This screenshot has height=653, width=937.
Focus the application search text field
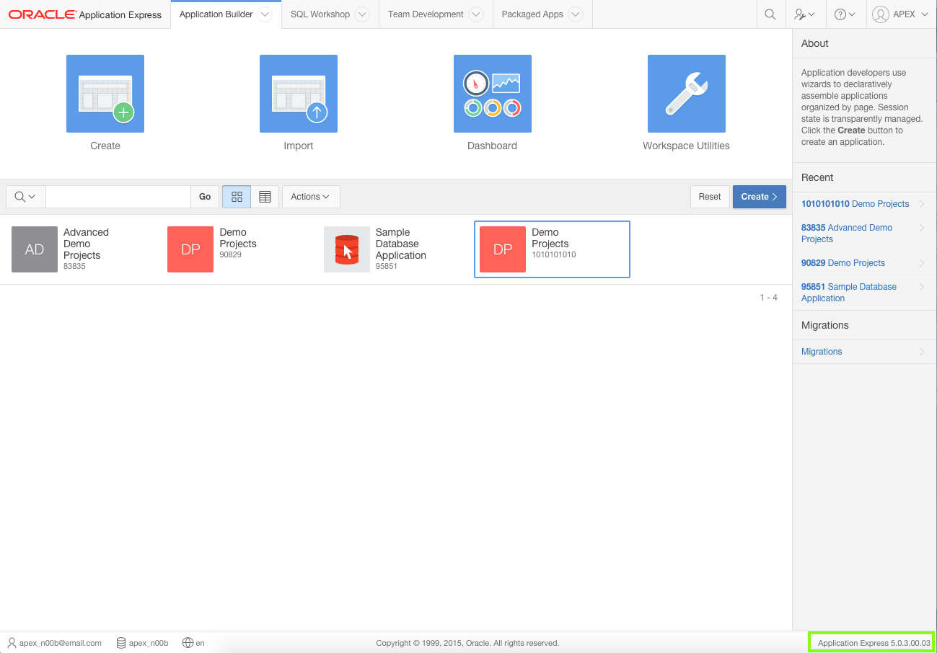(118, 197)
